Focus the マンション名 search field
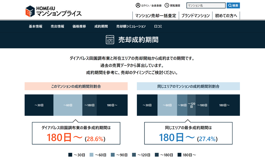The image size is (265, 161). [206, 5]
